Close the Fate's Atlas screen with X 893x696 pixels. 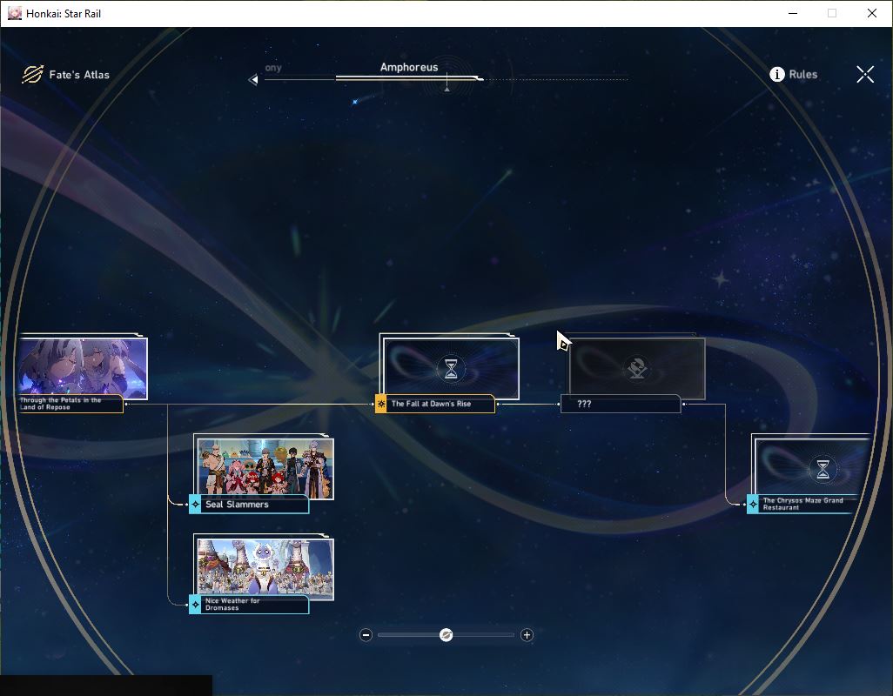(864, 74)
